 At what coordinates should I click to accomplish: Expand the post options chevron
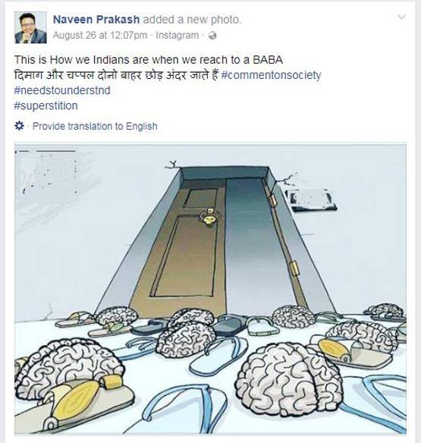coord(401,17)
